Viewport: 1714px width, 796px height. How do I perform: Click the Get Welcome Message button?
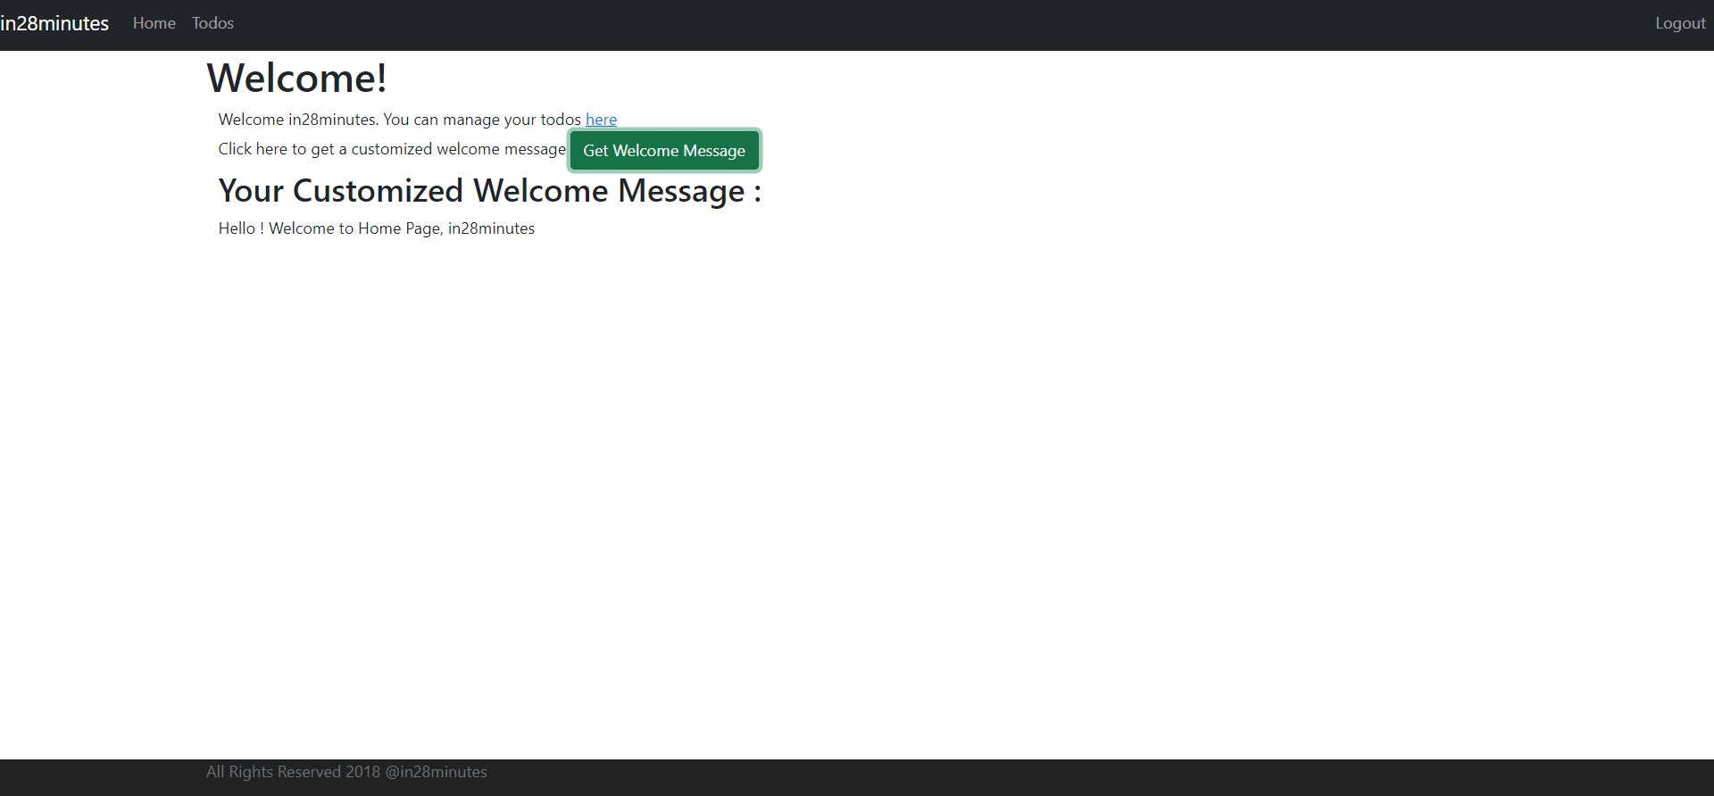click(664, 150)
